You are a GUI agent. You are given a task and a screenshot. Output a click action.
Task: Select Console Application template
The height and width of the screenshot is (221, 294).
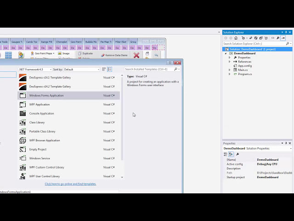[68, 114]
